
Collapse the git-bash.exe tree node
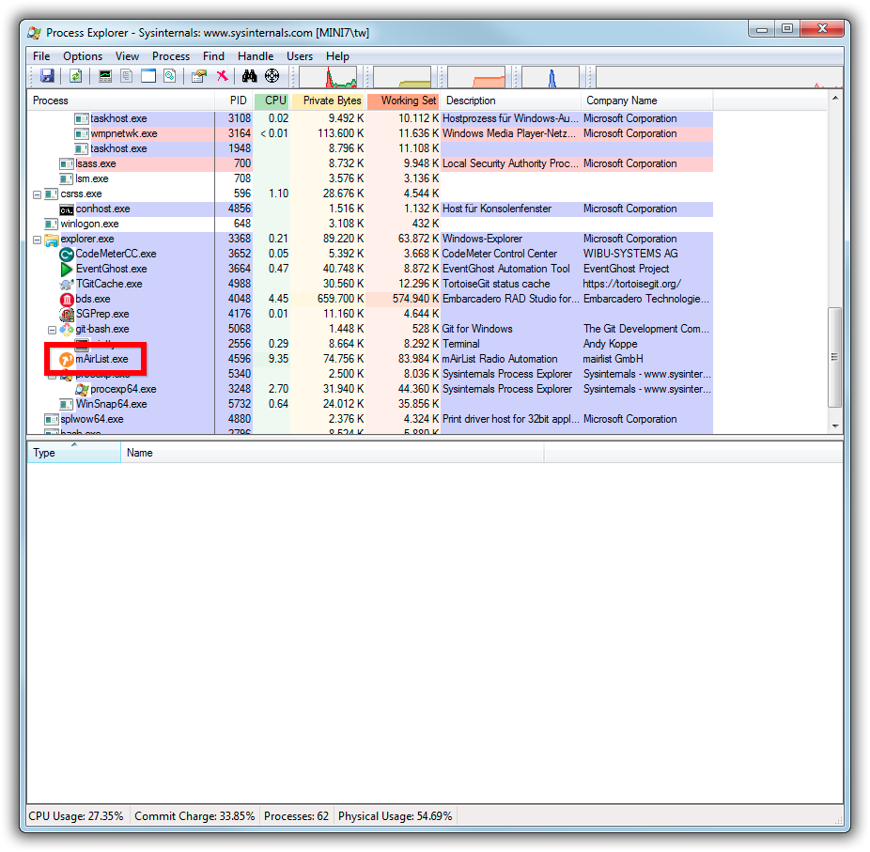pos(53,330)
